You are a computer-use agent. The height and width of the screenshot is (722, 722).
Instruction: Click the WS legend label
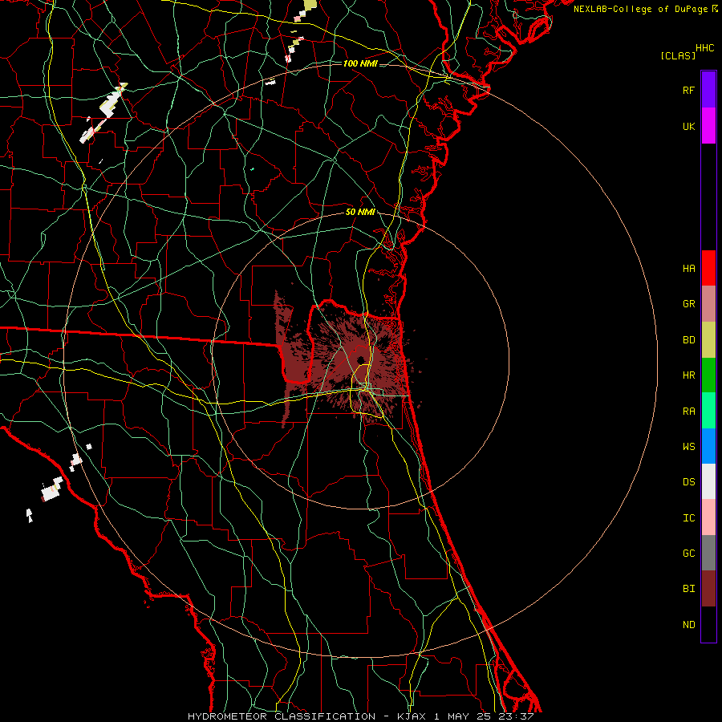coord(688,446)
